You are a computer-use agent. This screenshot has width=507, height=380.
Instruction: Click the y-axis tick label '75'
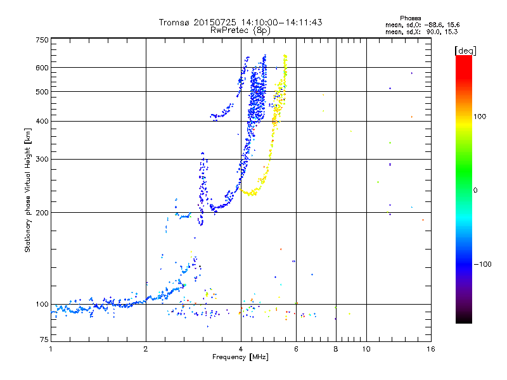[x=44, y=339]
